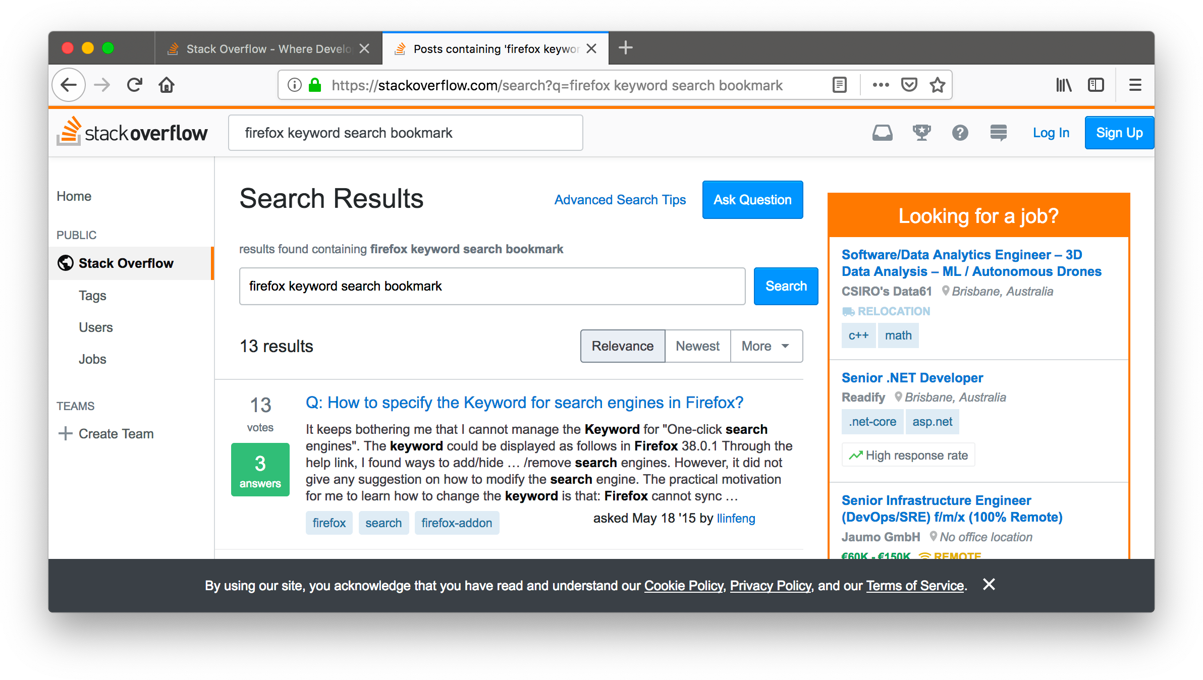1203x680 pixels.
Task: Select Stack Overflow in sidebar
Action: tap(131, 263)
